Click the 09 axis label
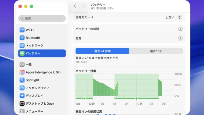Image resolution: width=204 pixels, height=115 pixels. coord(78,104)
